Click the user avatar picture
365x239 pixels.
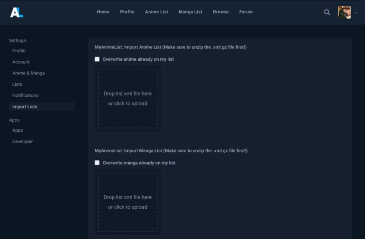[x=344, y=12]
